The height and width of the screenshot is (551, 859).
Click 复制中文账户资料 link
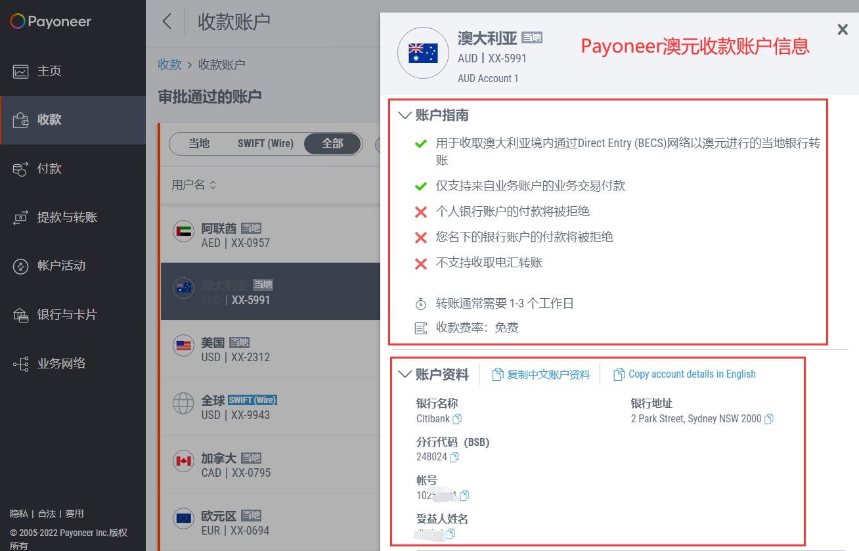click(548, 374)
